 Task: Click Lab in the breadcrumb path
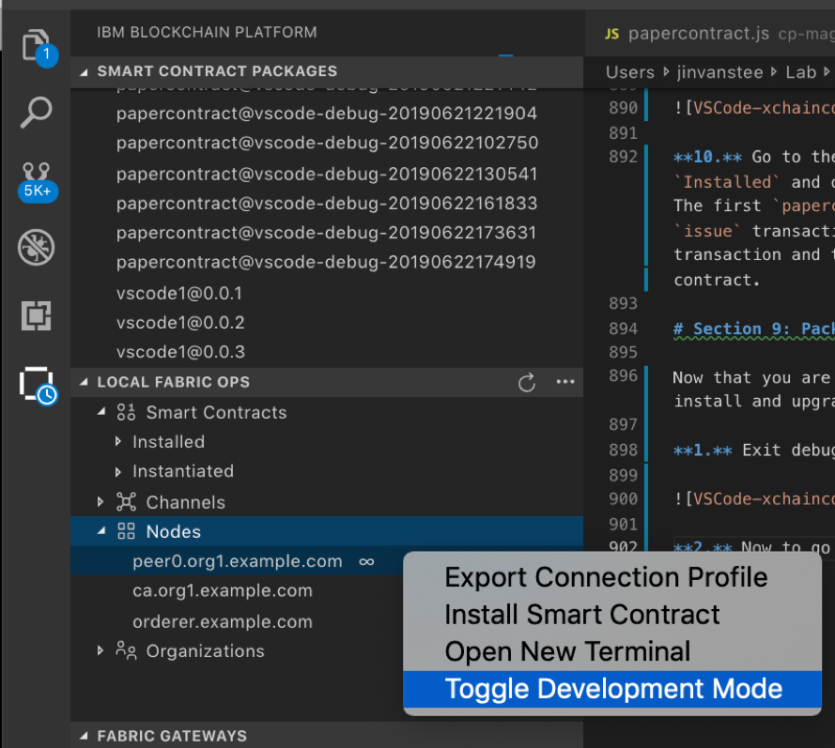click(x=801, y=72)
